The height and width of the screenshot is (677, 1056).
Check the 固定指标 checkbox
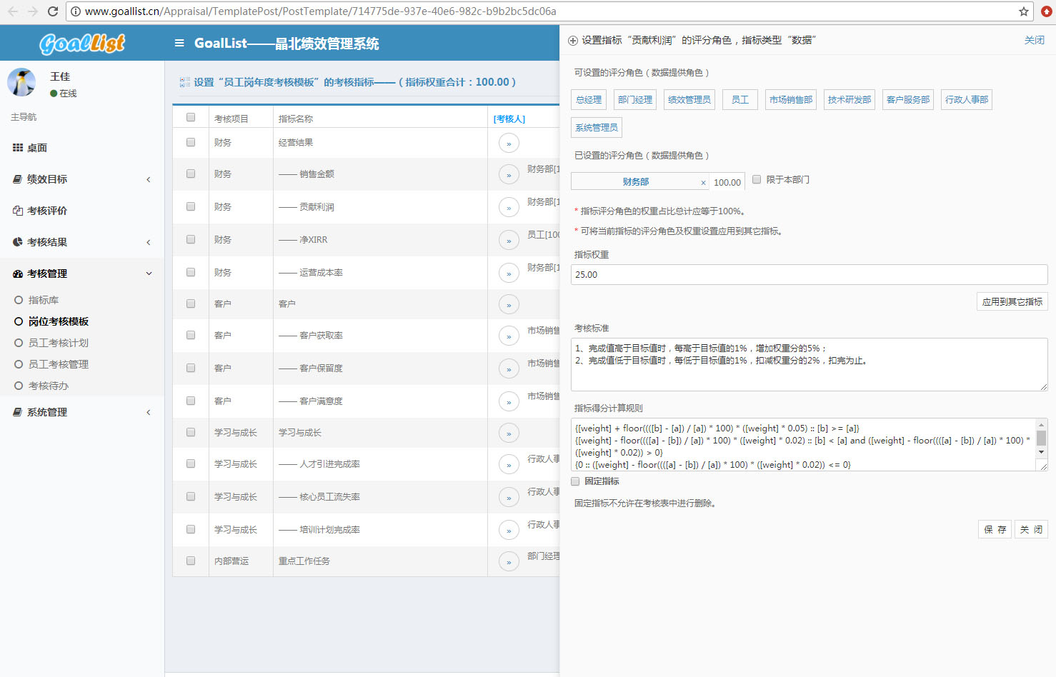point(576,481)
